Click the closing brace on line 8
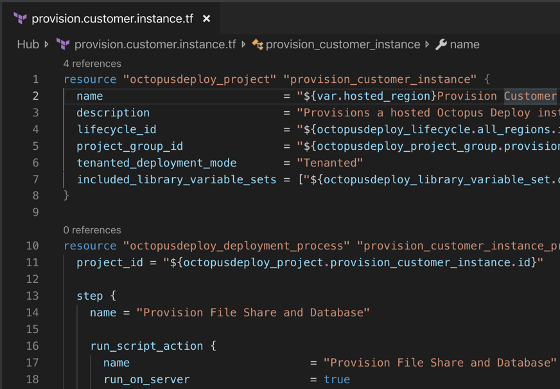The image size is (560, 389). pos(66,195)
